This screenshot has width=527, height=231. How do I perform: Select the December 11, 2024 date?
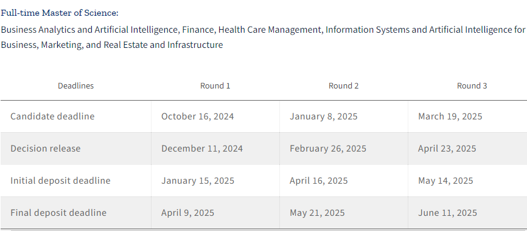click(x=202, y=149)
